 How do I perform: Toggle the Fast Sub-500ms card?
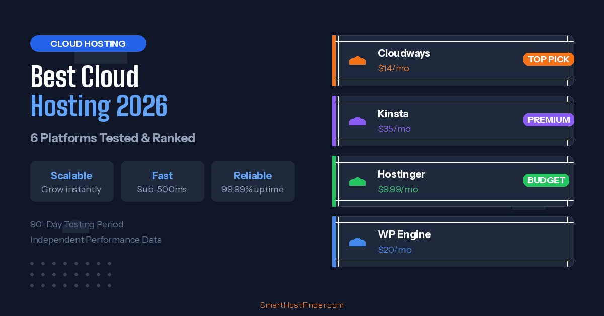click(x=162, y=181)
